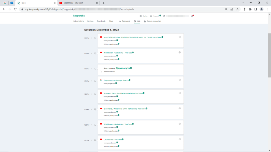This screenshot has height=152, width=271.
Task: Click magnifier icon in Search query entry
Action: tap(101, 72)
